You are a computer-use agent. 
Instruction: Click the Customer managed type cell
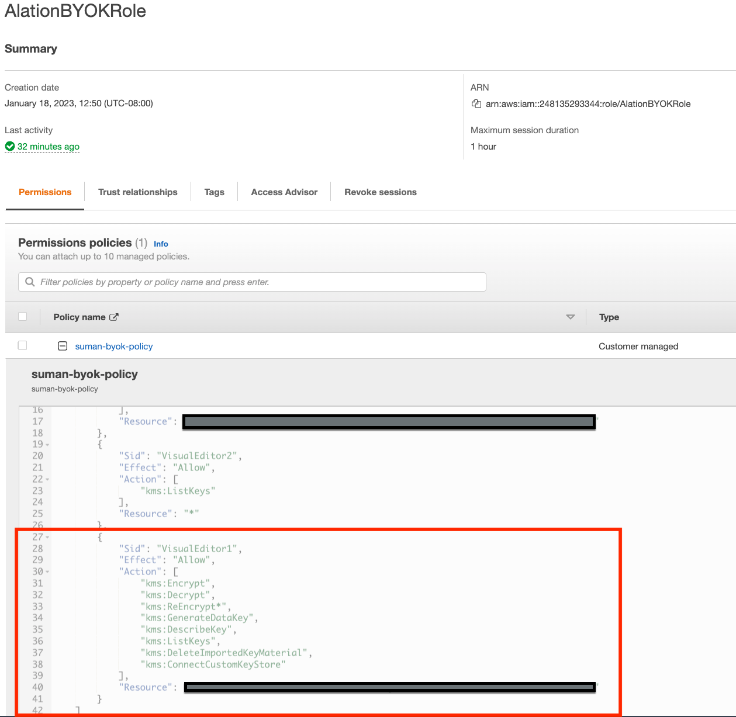pos(638,346)
